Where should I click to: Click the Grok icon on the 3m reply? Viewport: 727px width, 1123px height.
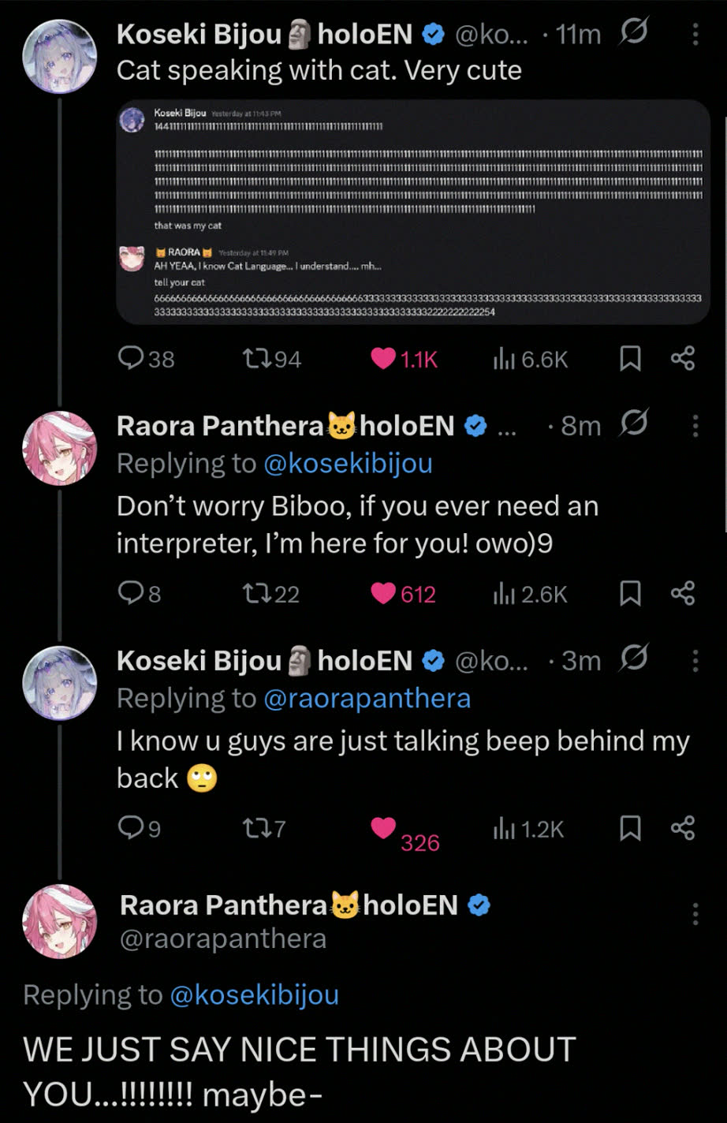(634, 659)
